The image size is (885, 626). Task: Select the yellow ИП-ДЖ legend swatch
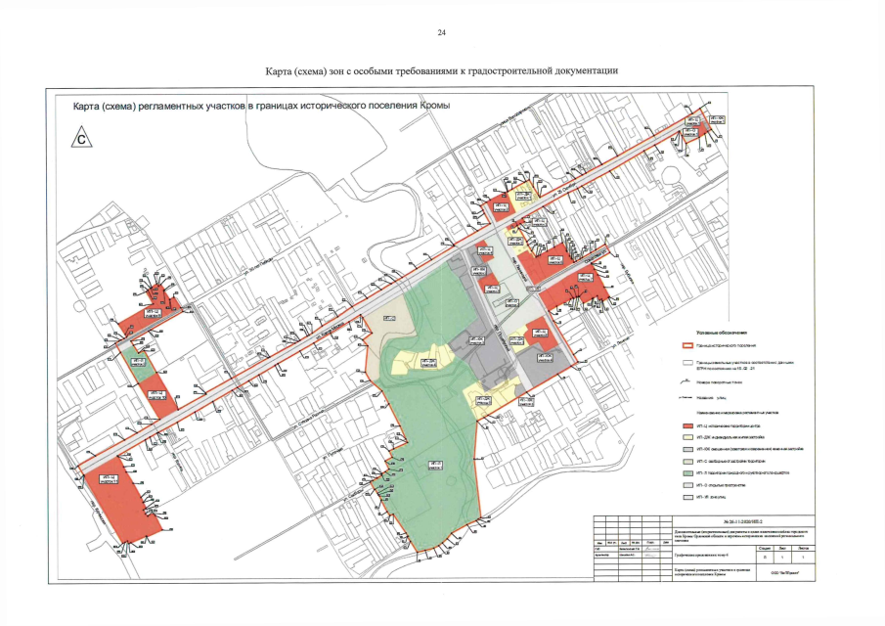click(x=686, y=438)
